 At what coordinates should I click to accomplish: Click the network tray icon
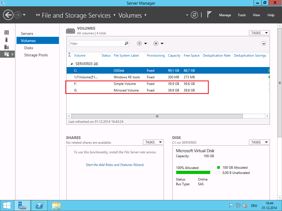click(x=238, y=206)
